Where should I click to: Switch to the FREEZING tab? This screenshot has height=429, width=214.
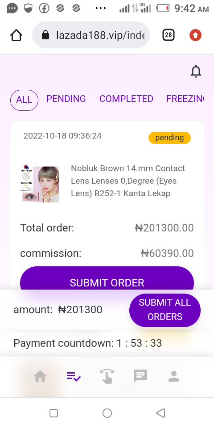[x=185, y=99]
